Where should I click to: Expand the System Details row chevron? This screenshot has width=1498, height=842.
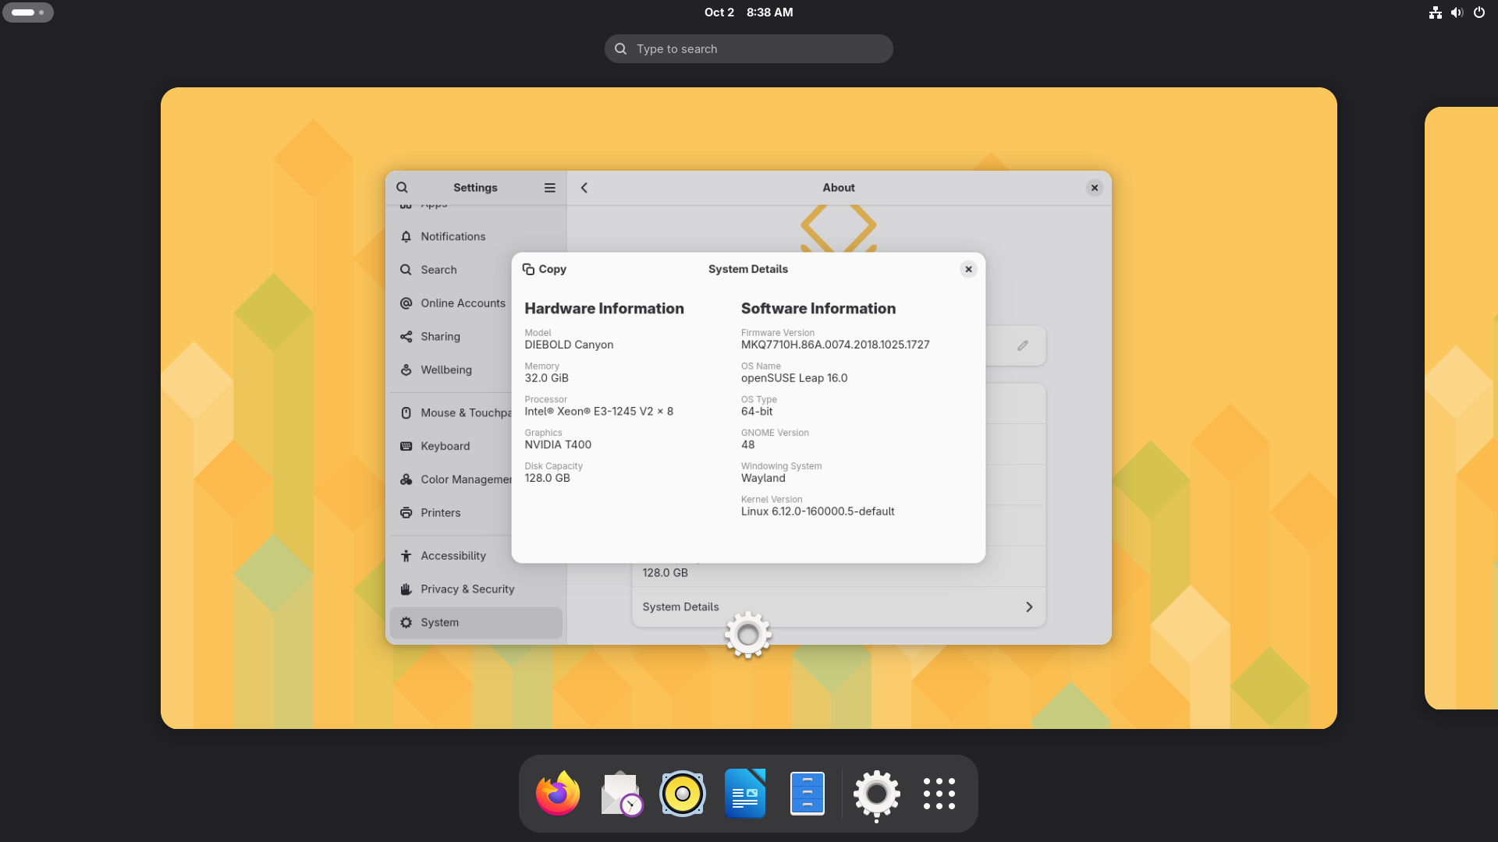pyautogui.click(x=1029, y=607)
